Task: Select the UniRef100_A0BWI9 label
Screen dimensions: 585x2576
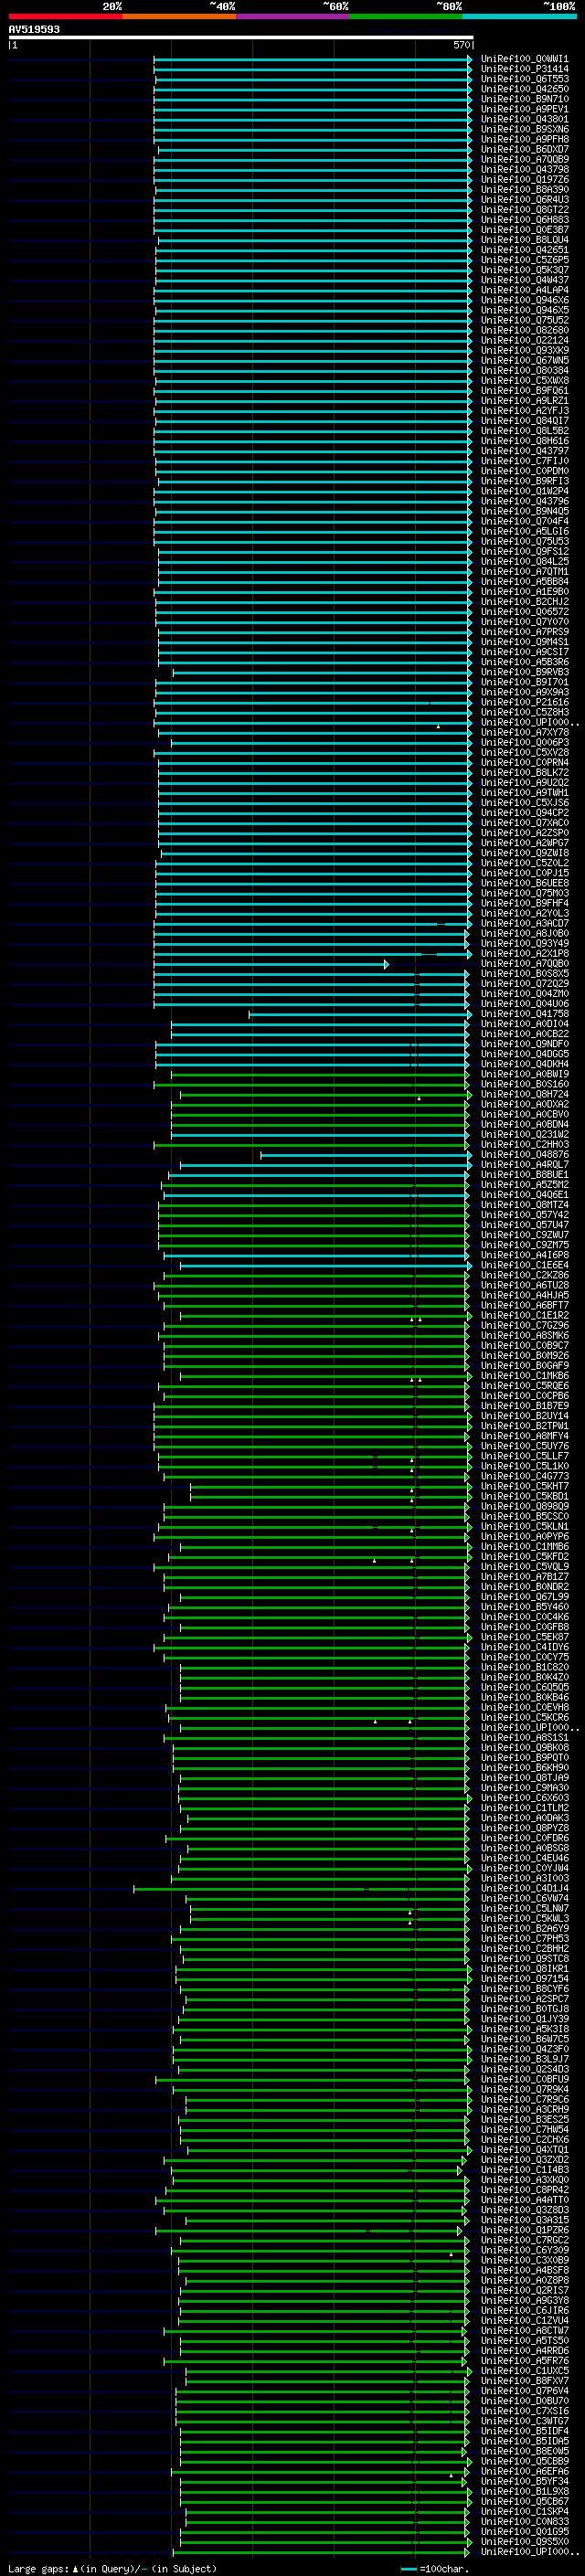Action: (525, 1074)
